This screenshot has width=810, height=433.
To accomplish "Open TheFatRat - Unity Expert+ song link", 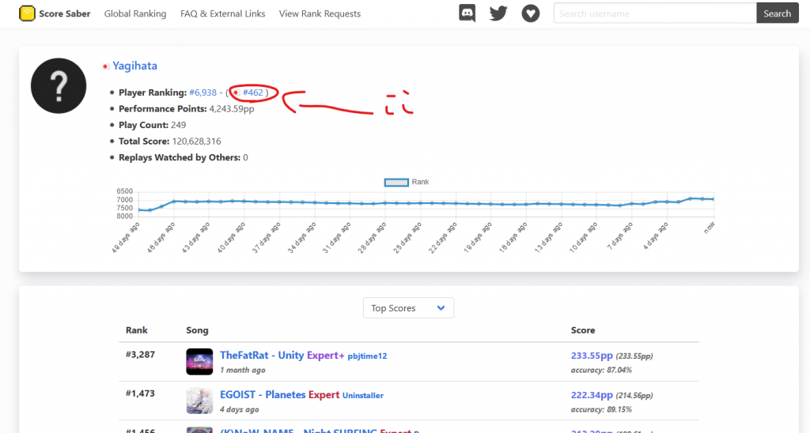I will (x=282, y=356).
